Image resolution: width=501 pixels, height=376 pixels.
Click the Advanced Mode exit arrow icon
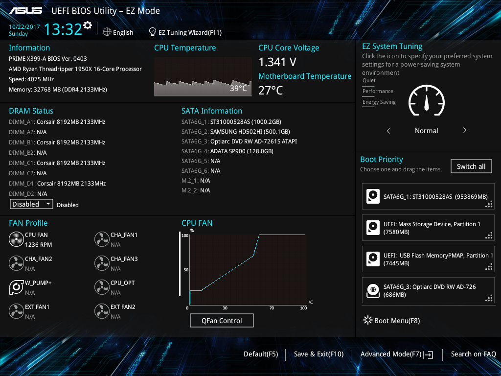click(x=428, y=354)
